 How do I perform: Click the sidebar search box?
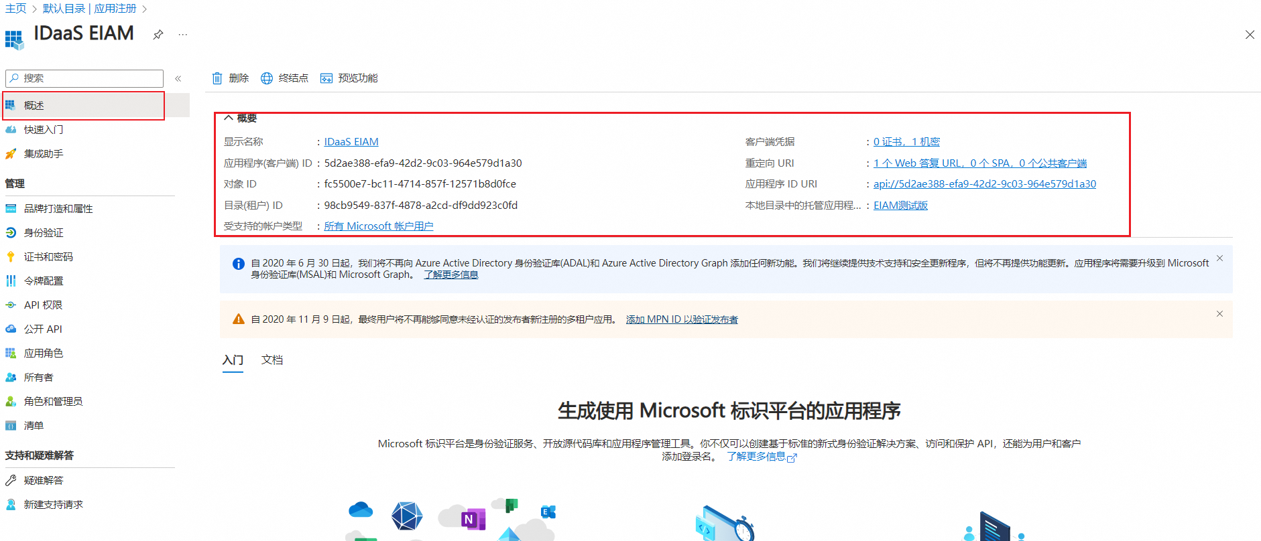click(x=84, y=78)
